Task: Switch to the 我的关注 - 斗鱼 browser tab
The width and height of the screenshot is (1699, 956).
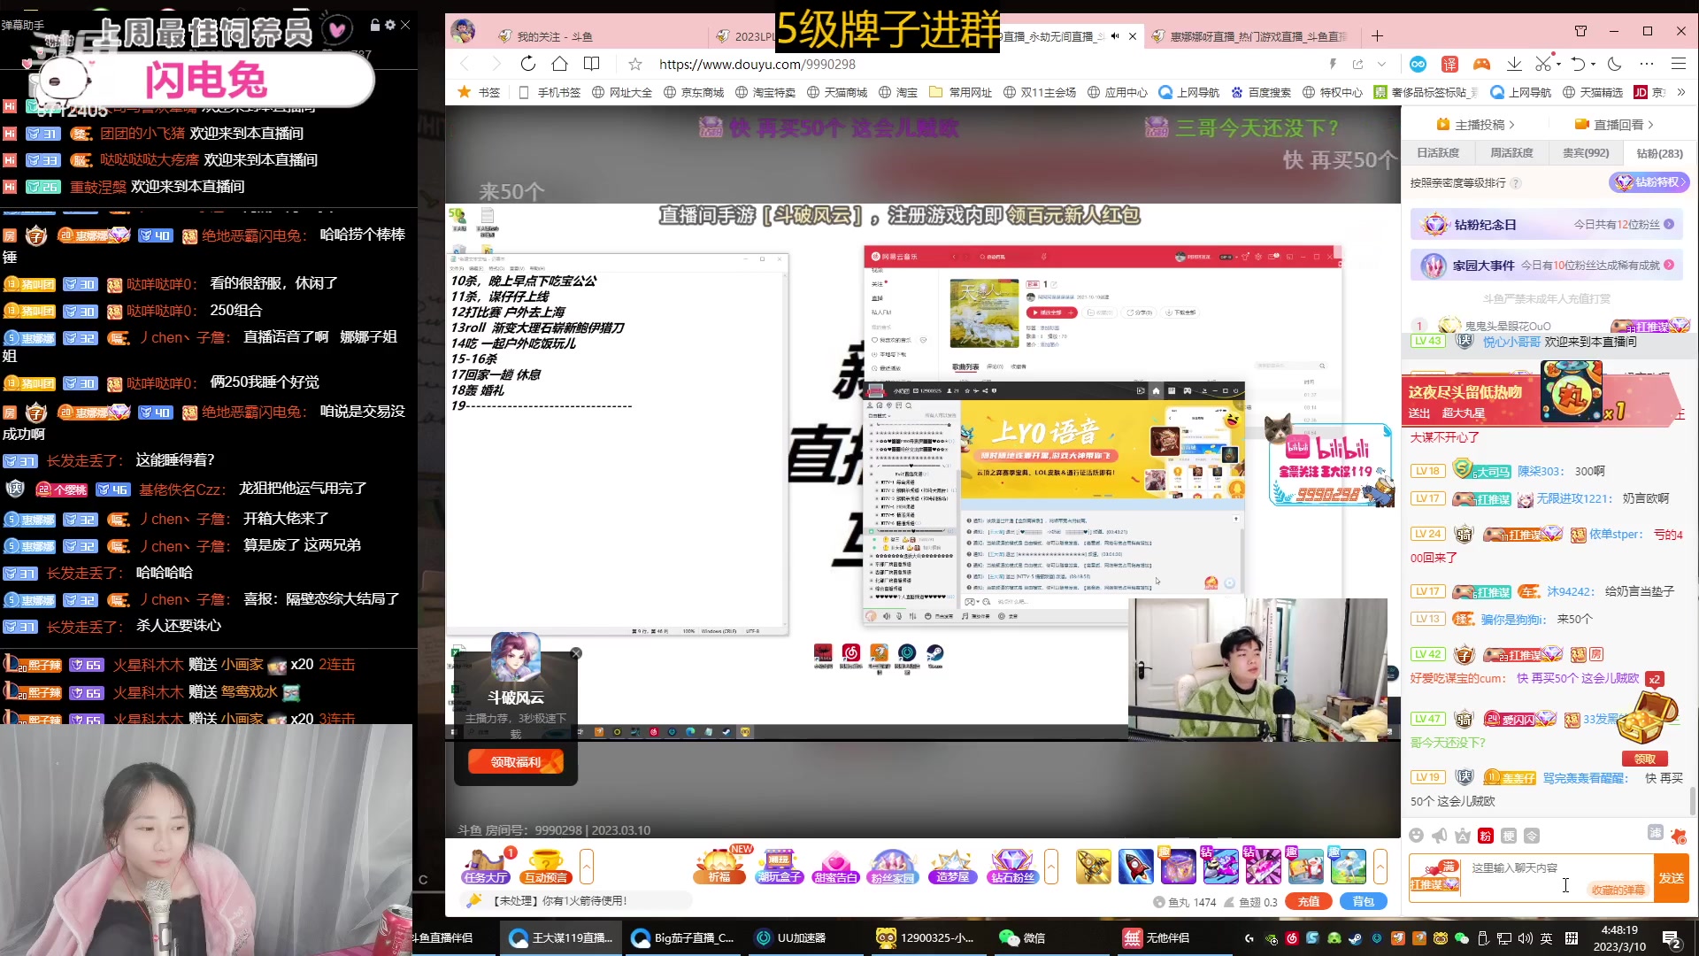Action: 549,35
